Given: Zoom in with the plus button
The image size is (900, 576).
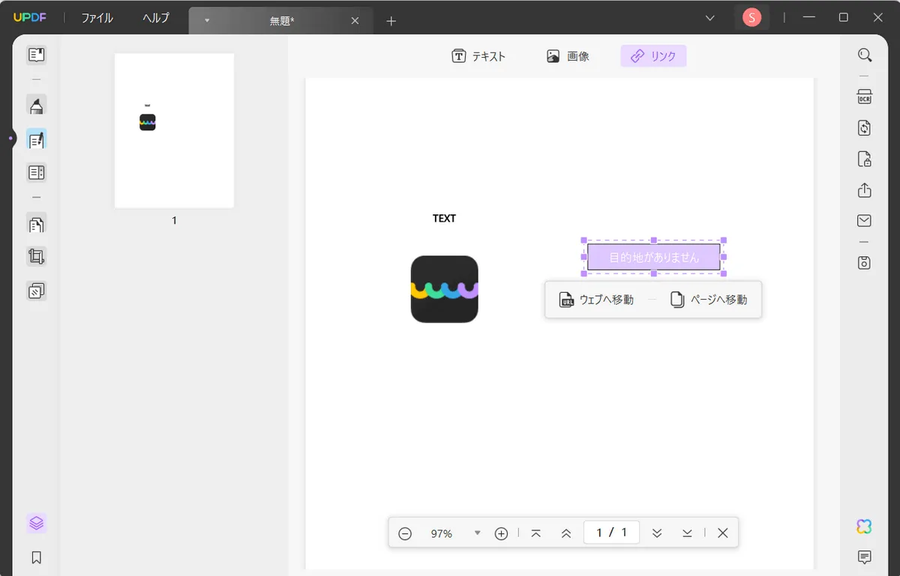Looking at the screenshot, I should pyautogui.click(x=502, y=533).
